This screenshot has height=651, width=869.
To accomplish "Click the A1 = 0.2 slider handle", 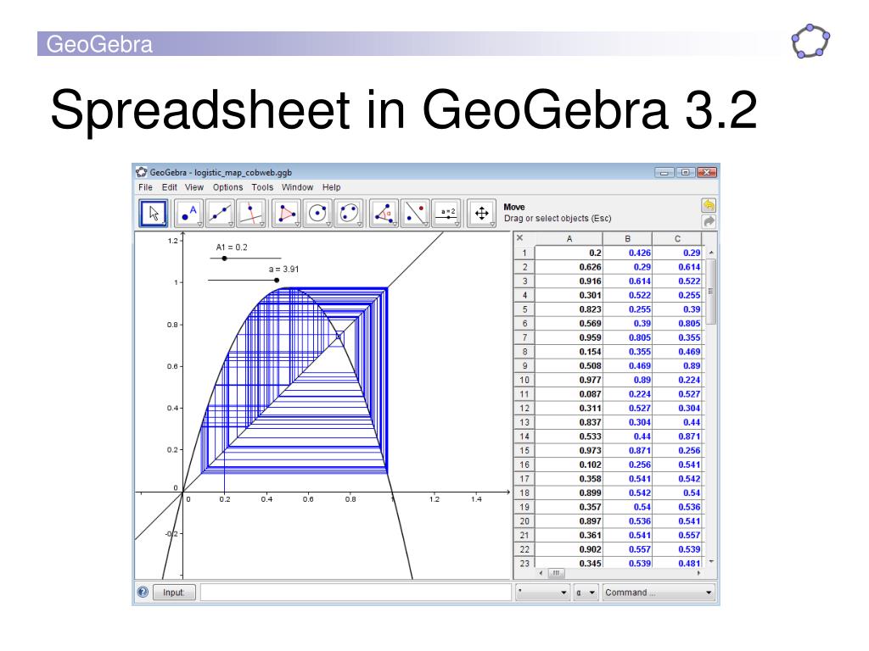I will point(224,258).
